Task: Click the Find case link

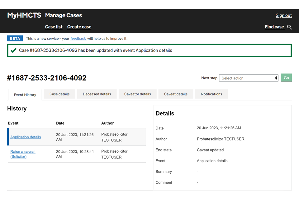Action: pos(274,27)
